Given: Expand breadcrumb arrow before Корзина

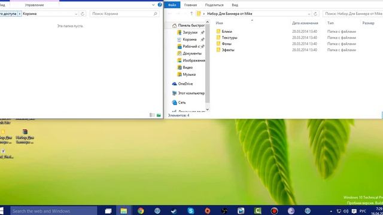Looking at the screenshot, I should pyautogui.click(x=20, y=14).
